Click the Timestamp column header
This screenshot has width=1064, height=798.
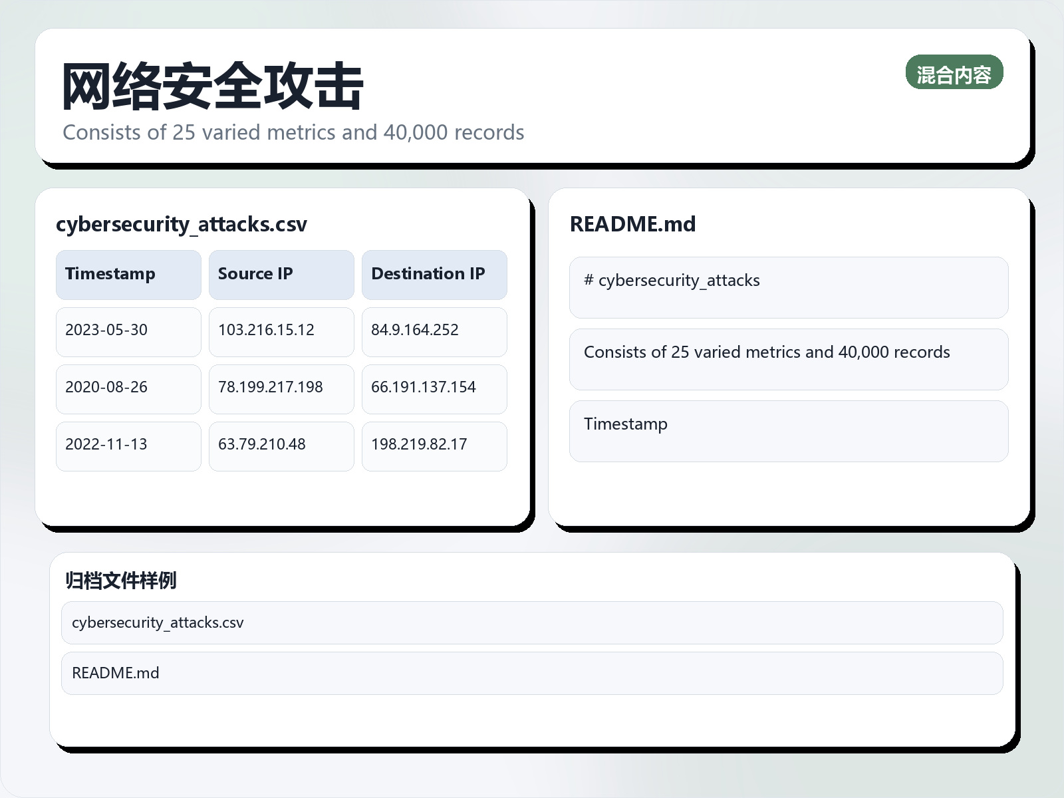tap(128, 274)
